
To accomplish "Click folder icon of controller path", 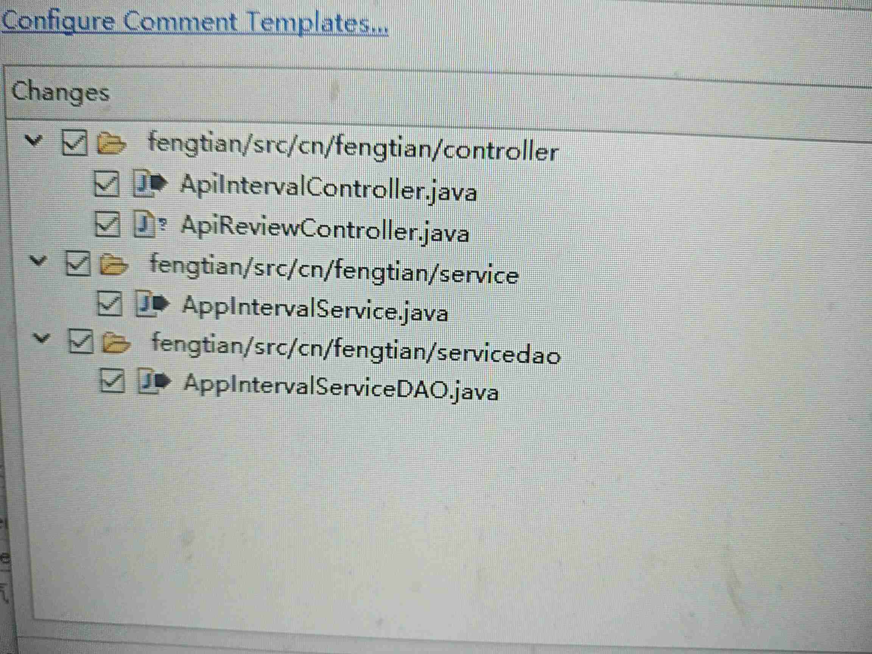I will (111, 143).
